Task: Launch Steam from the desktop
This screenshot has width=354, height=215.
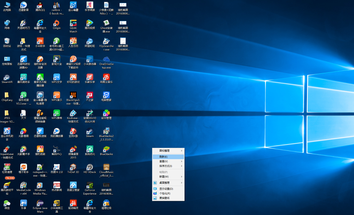Action: (x=89, y=132)
